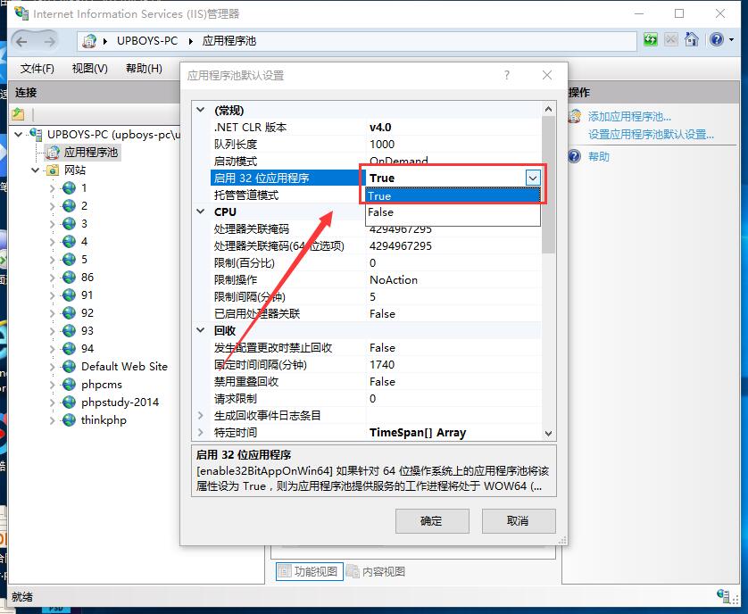Click the back navigation arrow
Screen dimensions: 748x614
pyautogui.click(x=22, y=42)
